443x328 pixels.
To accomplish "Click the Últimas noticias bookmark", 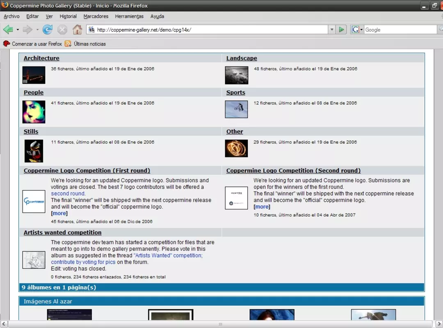I will [85, 44].
